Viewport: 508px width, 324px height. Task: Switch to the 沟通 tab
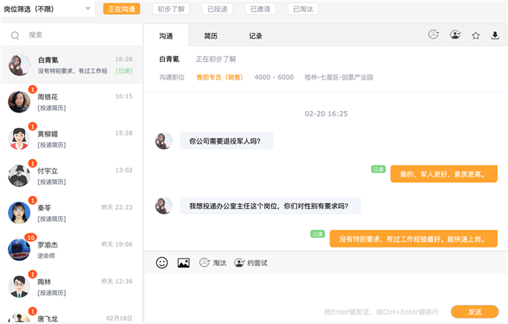[166, 36]
